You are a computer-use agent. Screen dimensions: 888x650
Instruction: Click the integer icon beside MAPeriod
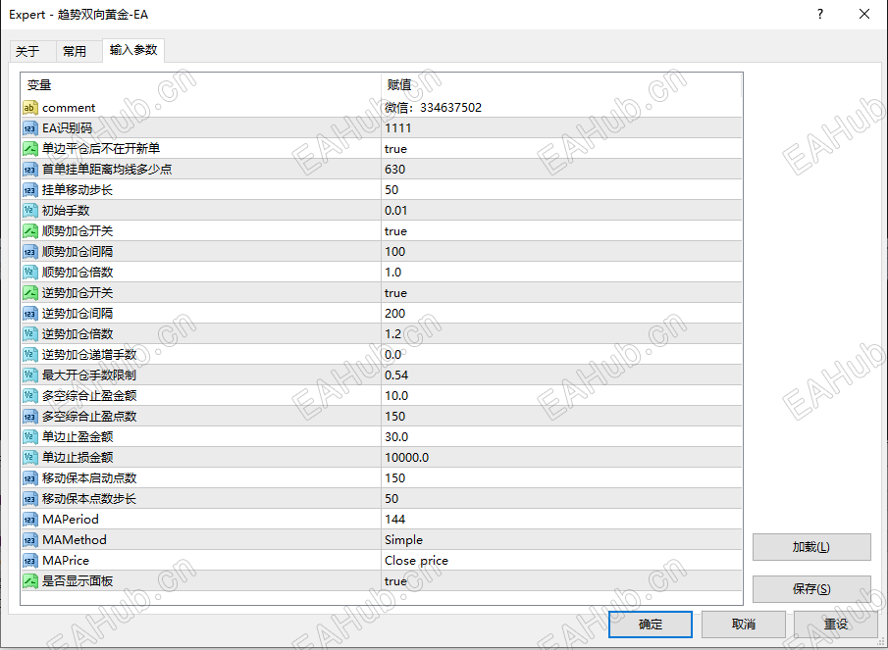[30, 520]
